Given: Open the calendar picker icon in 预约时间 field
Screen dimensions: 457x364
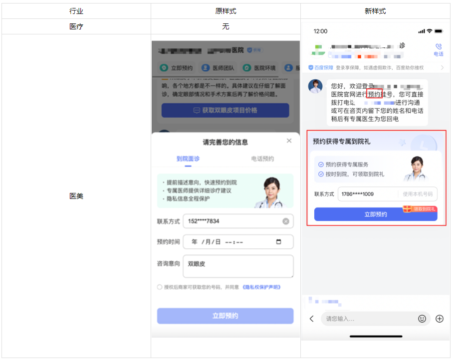Looking at the screenshot, I should click(x=278, y=242).
